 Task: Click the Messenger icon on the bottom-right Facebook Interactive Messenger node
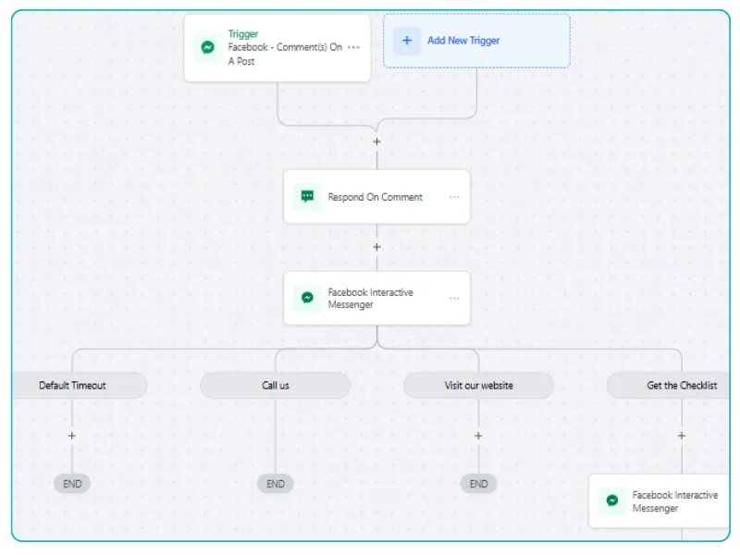[x=612, y=500]
